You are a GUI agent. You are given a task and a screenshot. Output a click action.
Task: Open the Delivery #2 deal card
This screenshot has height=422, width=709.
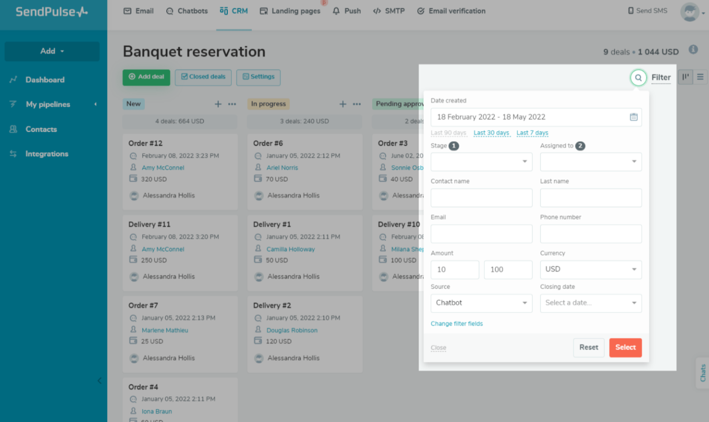click(x=305, y=334)
